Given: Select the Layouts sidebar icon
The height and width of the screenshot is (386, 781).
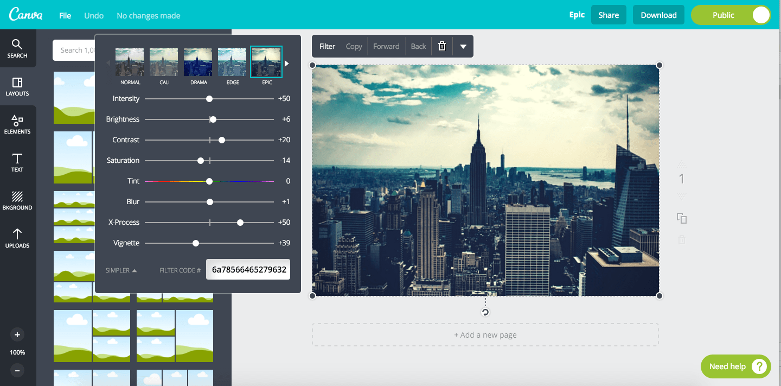Looking at the screenshot, I should coord(17,87).
